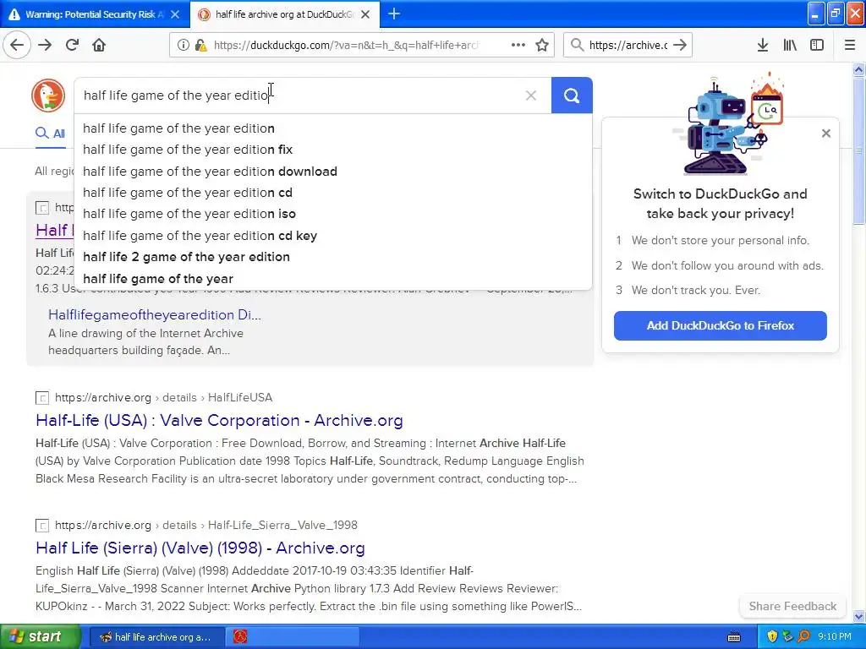
Task: Open the Firefox home page
Action: click(x=99, y=45)
